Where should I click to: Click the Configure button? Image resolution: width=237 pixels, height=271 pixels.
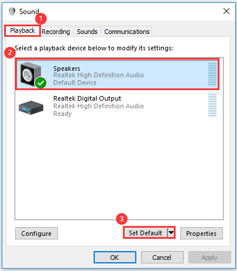[x=36, y=233]
